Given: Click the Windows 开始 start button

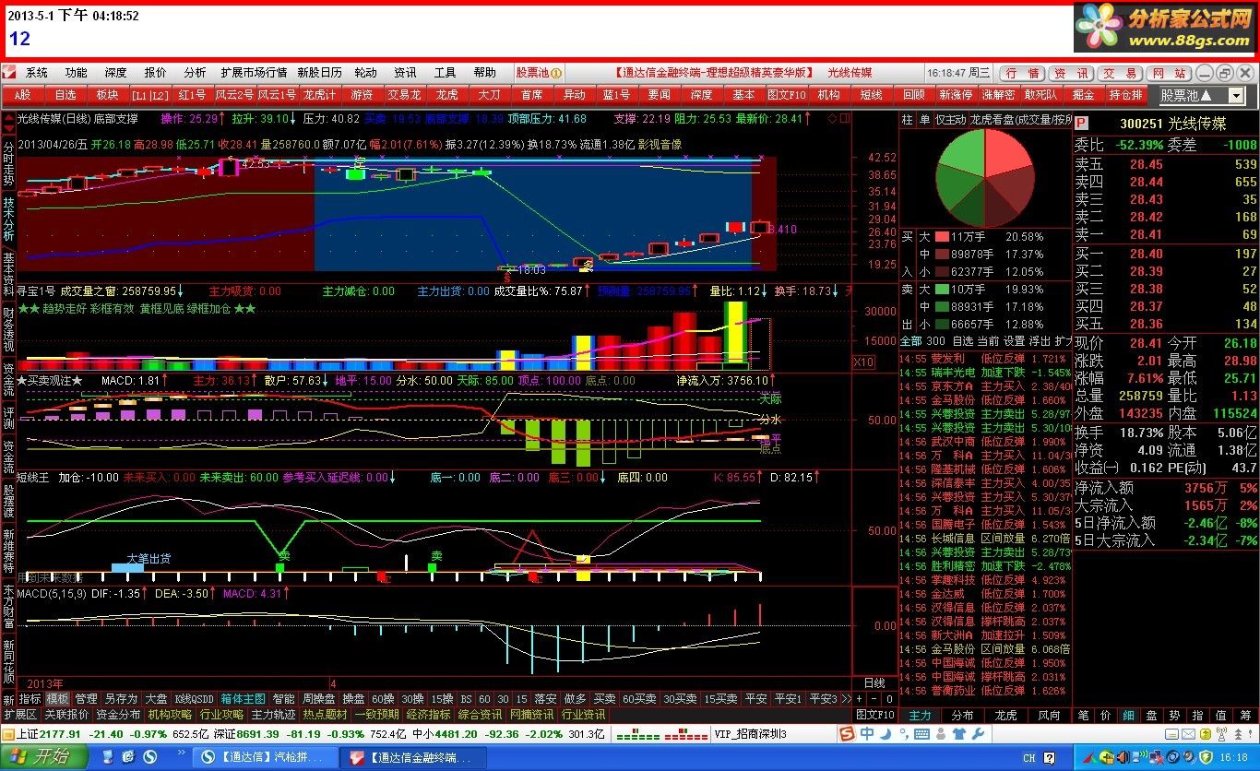Looking at the screenshot, I should click(x=43, y=757).
